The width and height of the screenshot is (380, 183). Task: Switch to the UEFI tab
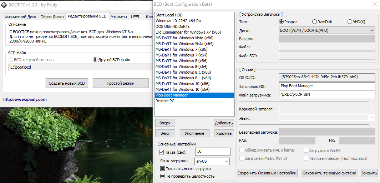(135, 17)
